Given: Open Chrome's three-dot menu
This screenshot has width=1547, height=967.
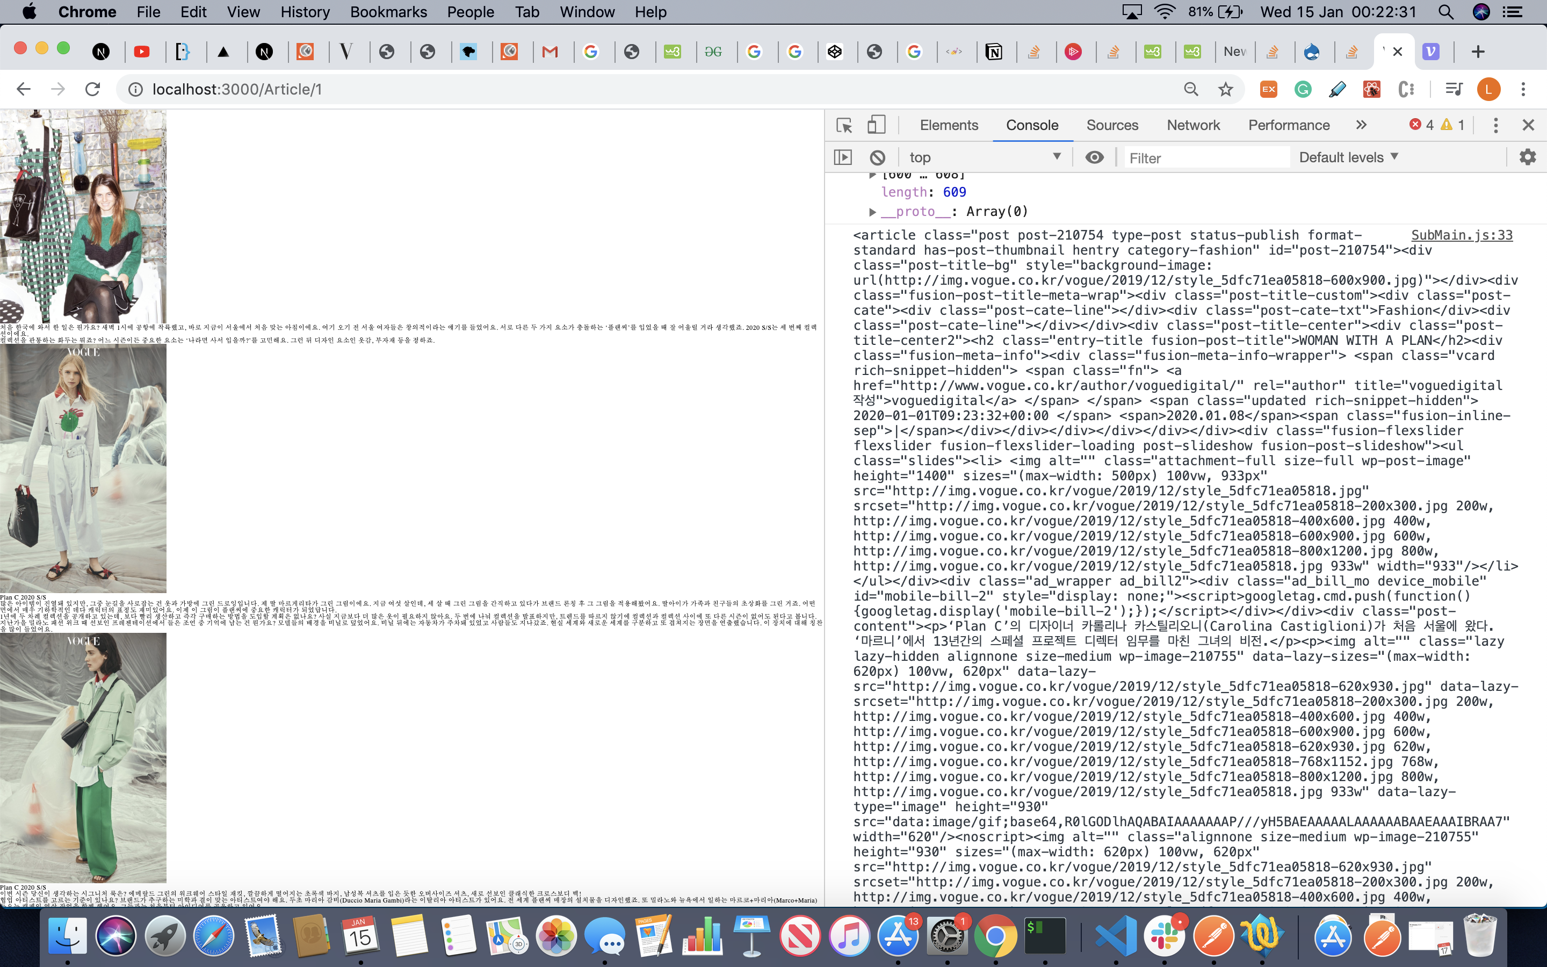Looking at the screenshot, I should 1523,90.
